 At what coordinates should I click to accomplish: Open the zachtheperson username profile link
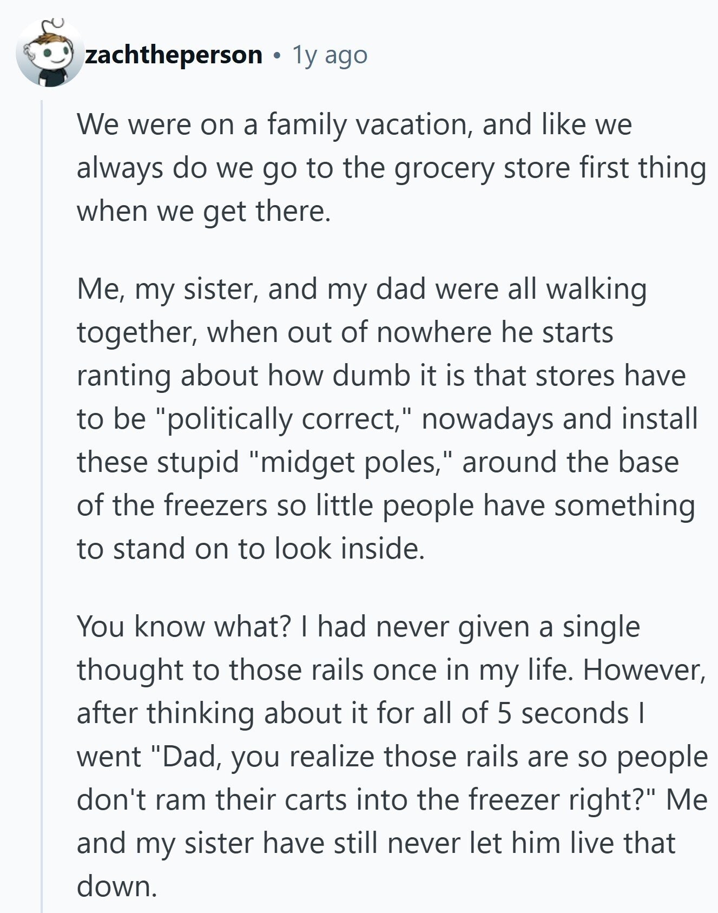click(x=173, y=55)
